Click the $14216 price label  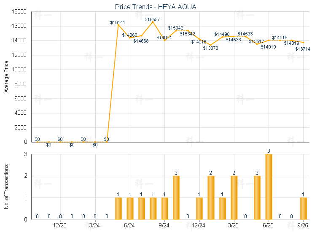199,42
